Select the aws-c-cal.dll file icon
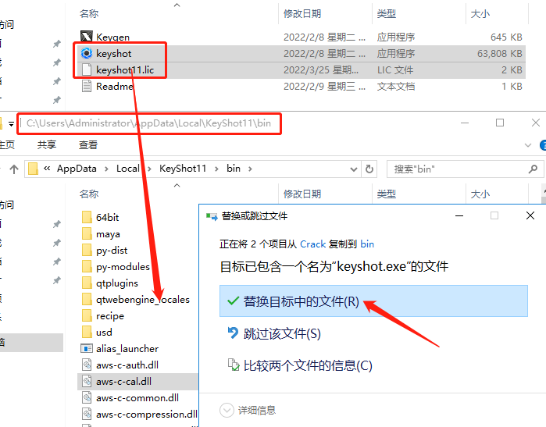 tap(87, 381)
